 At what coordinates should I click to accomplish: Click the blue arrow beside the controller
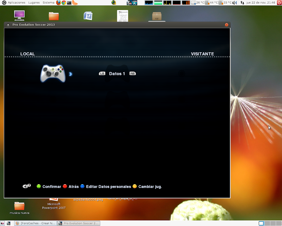tap(70, 74)
